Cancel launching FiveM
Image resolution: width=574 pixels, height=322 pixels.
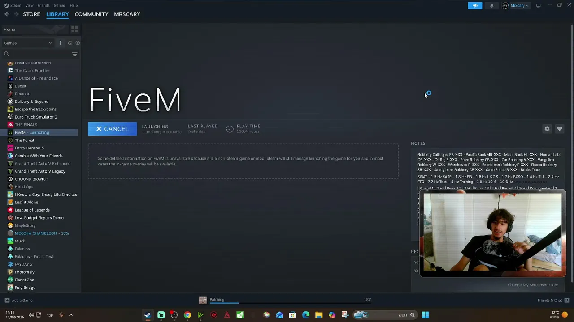(112, 129)
